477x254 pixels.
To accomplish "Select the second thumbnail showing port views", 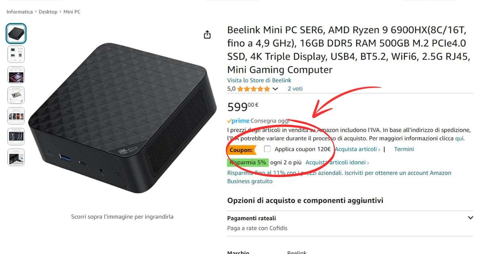I will (x=16, y=54).
